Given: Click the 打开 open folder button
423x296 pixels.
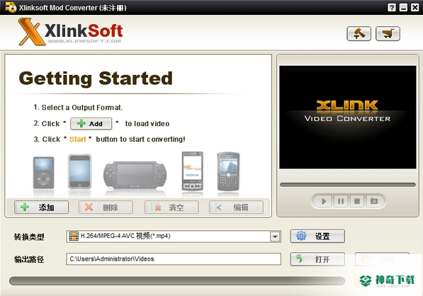Looking at the screenshot, I should tap(317, 259).
